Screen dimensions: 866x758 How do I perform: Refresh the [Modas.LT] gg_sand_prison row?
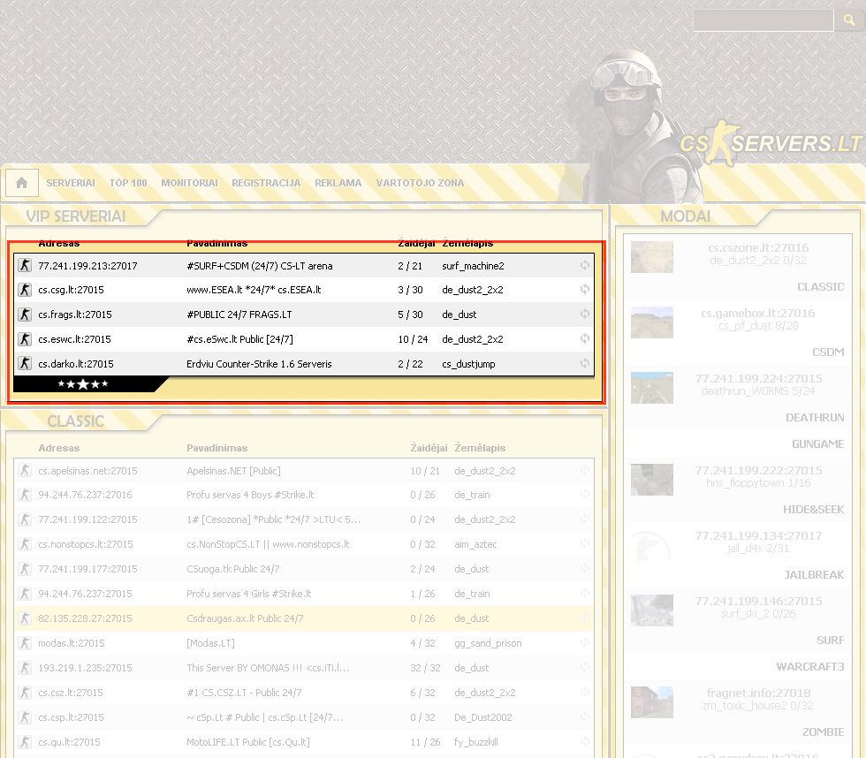(584, 642)
